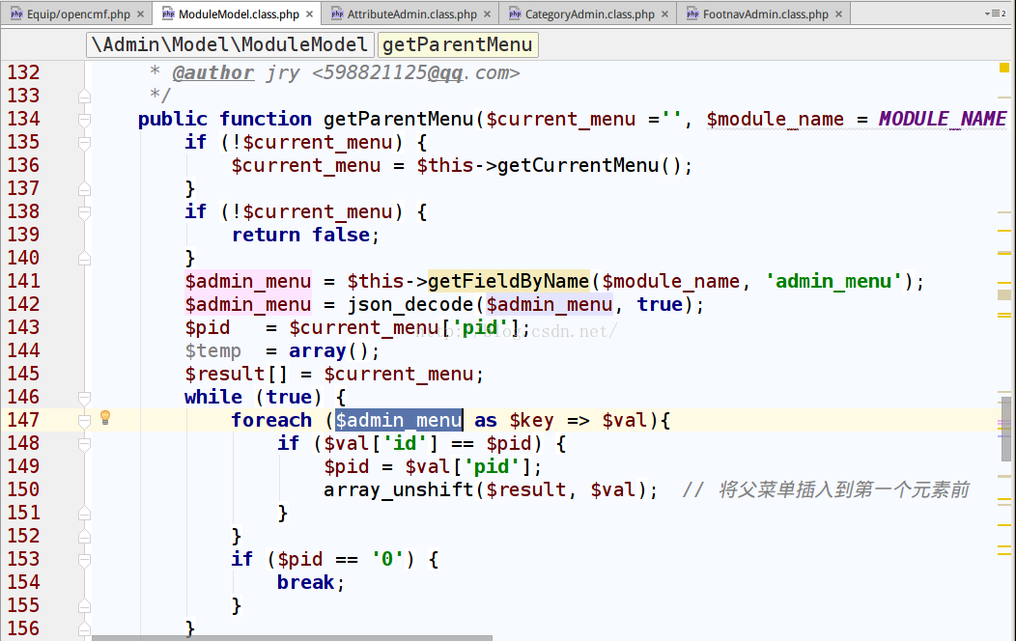Show the hidden tabs dropdown list

pos(996,13)
